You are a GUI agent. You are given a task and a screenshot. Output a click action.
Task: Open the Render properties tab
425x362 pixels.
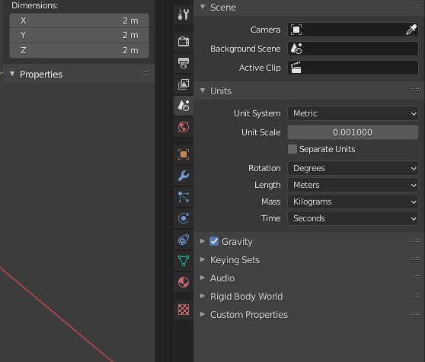(184, 42)
